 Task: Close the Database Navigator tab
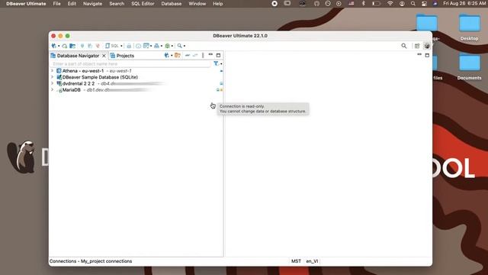[104, 56]
